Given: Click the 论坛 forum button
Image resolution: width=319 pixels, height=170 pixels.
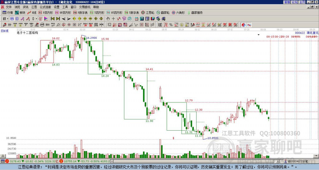Looking at the screenshot, I should click(x=295, y=2).
